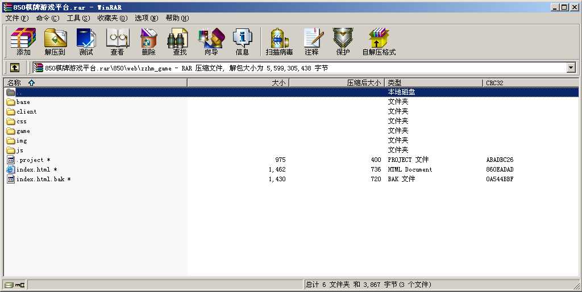Click the Add (添加) toolbar icon
The image size is (582, 292).
pos(23,41)
